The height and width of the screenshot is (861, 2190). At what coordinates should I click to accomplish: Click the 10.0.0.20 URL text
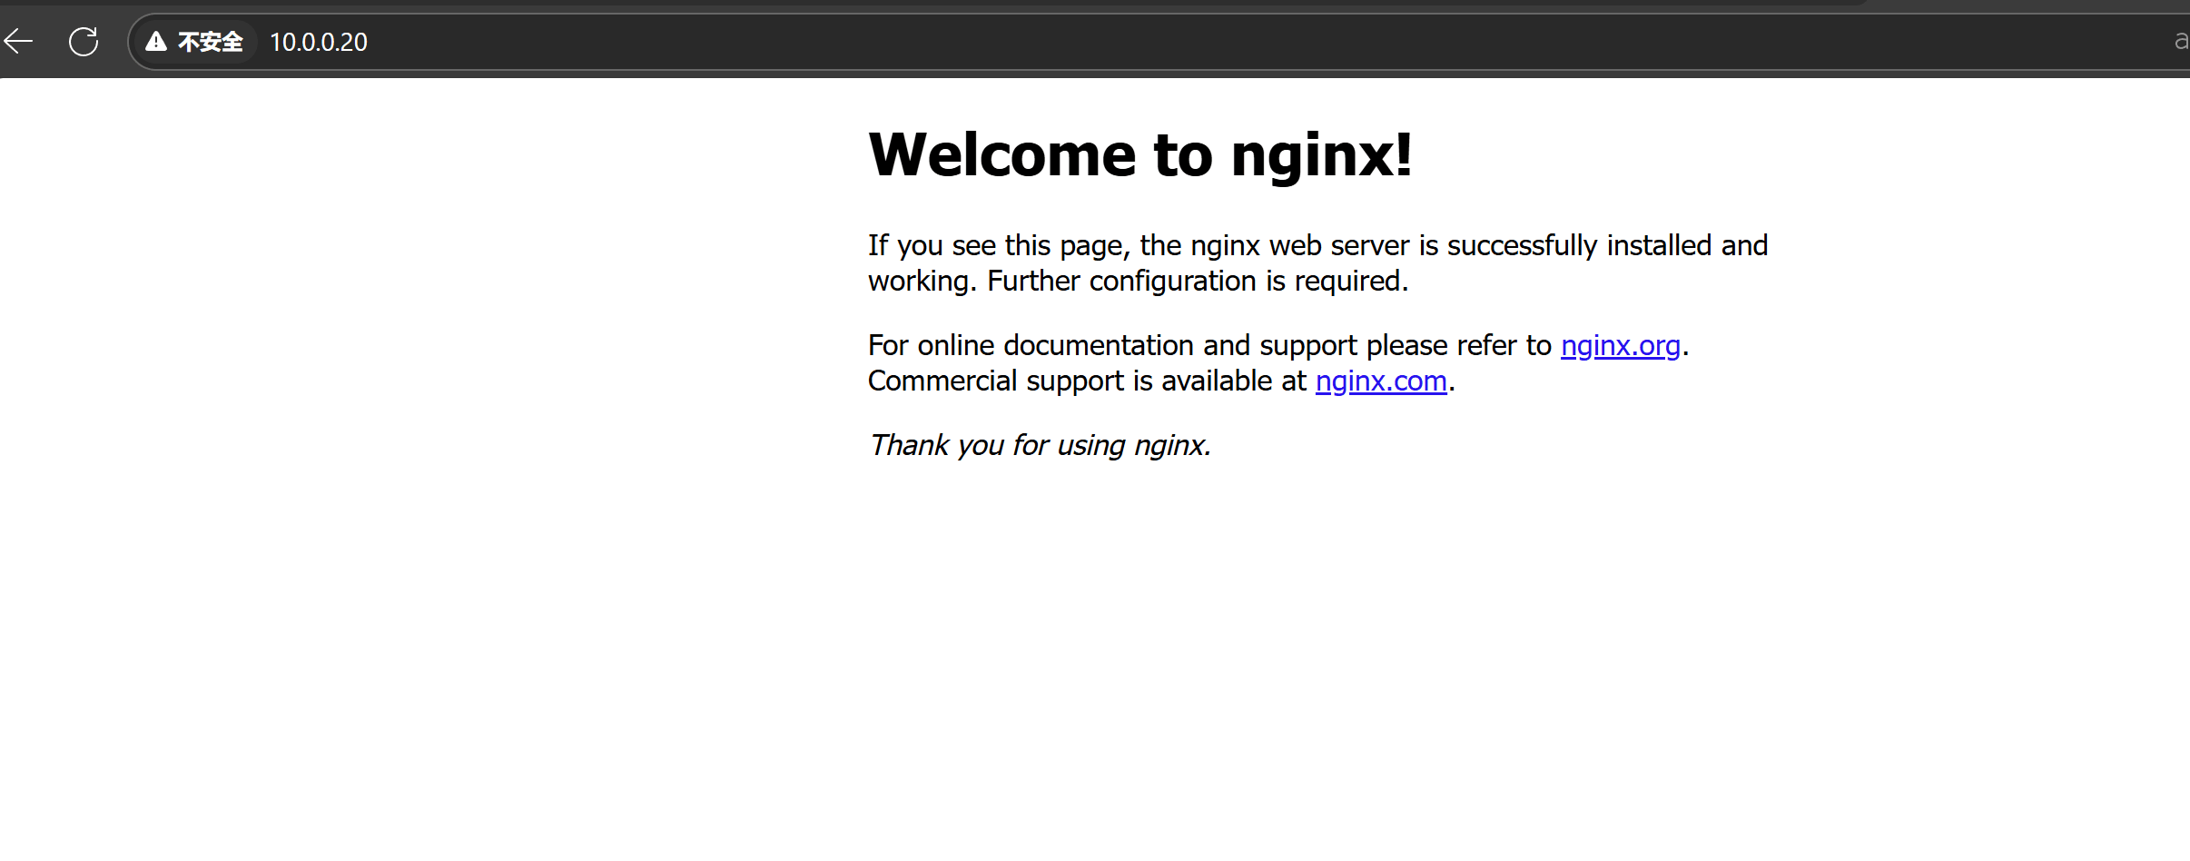[318, 42]
